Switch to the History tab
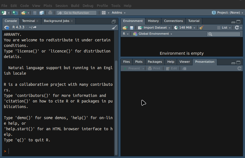 pos(153,21)
